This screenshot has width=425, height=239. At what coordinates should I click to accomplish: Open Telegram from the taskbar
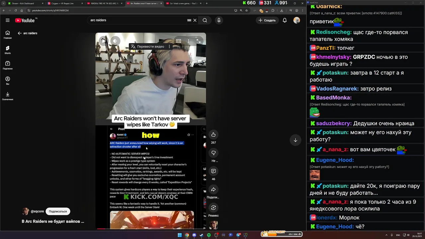tap(238, 235)
